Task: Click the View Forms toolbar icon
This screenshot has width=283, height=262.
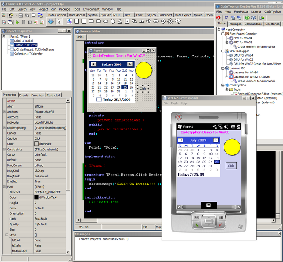Action: (x=11, y=22)
